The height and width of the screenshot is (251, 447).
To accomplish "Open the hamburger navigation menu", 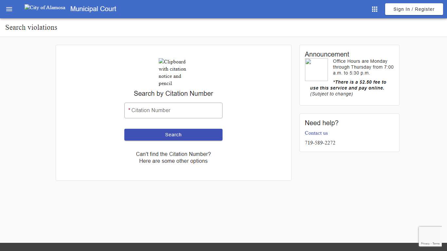I will (x=9, y=9).
